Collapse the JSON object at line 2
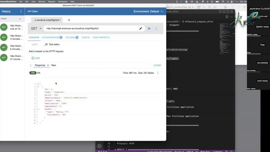The image size is (270, 152). tap(38, 87)
